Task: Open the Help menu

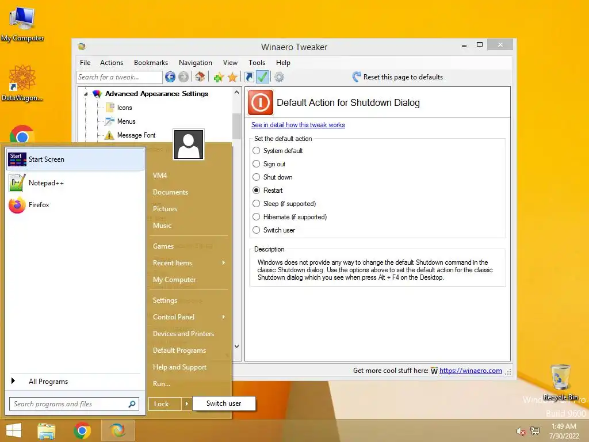Action: tap(283, 63)
